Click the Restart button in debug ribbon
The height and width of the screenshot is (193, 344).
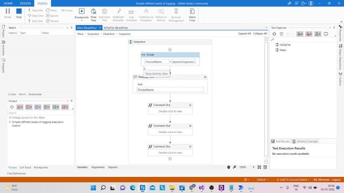pos(53,21)
